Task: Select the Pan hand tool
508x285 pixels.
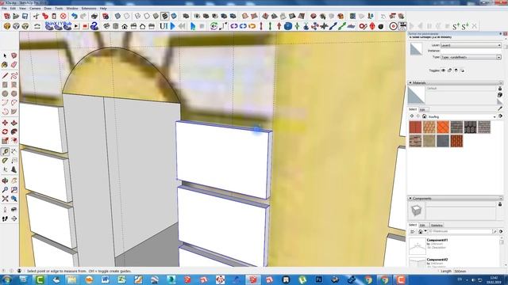Action: click(x=14, y=180)
